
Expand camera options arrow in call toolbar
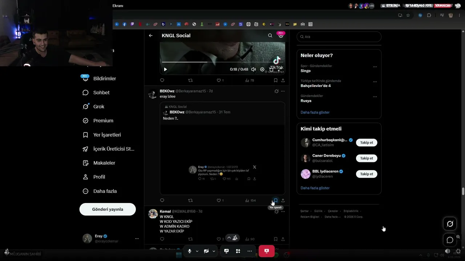pyautogui.click(x=214, y=251)
